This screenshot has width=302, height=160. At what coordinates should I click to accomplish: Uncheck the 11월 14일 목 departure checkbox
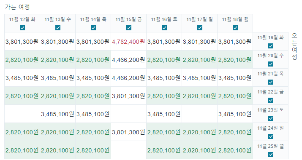(93, 28)
